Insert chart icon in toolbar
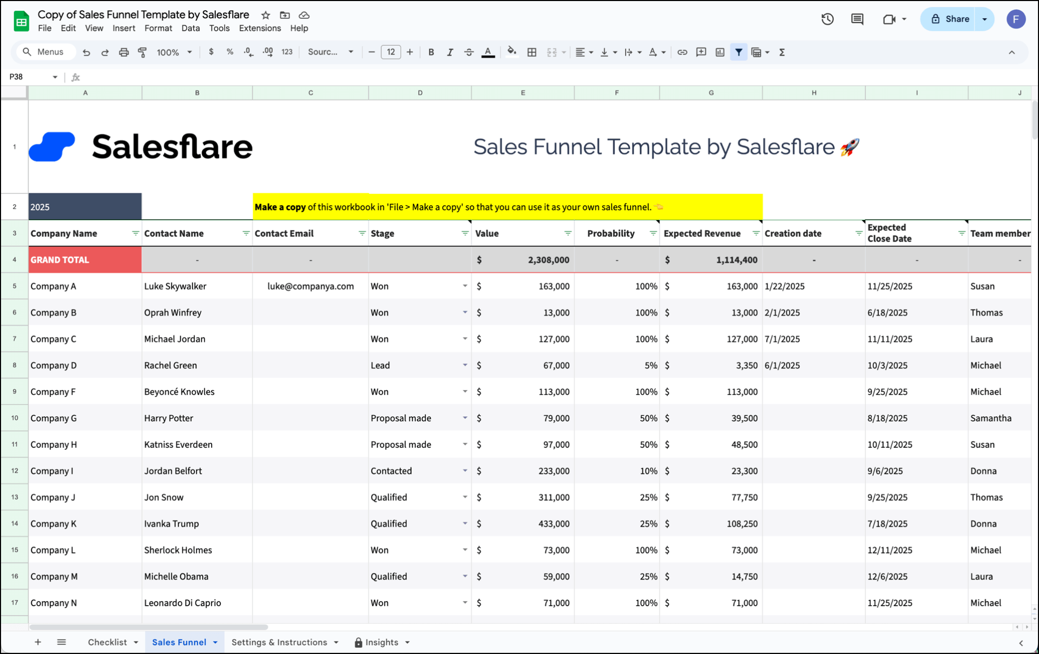Screen dimensions: 1039x654 (x=720, y=52)
